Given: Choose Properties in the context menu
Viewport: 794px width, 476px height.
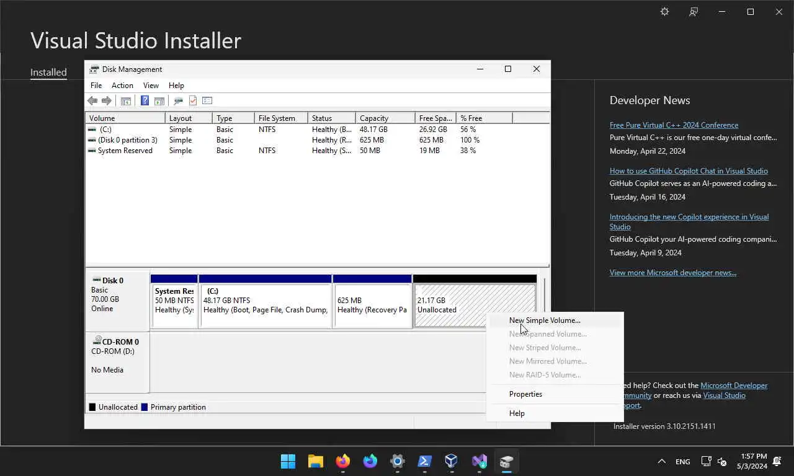Looking at the screenshot, I should (x=555, y=394).
